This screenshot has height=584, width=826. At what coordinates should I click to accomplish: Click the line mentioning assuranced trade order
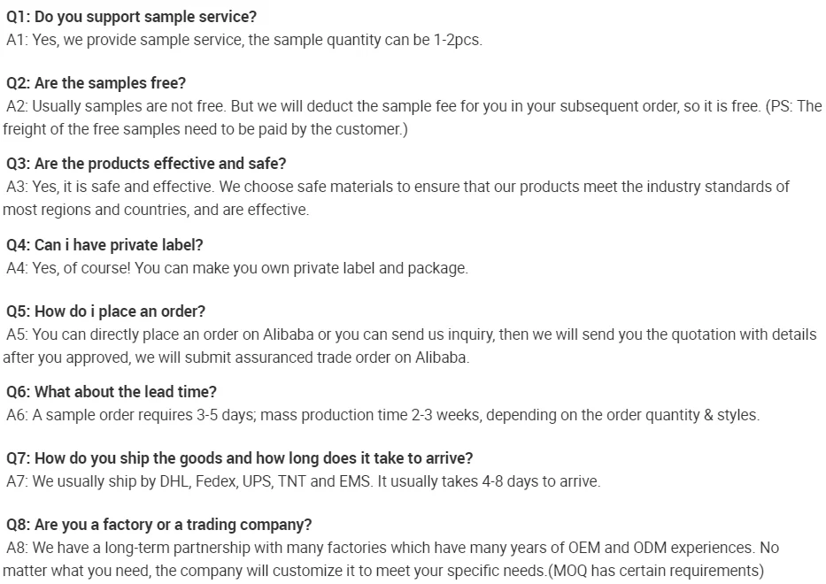236,357
